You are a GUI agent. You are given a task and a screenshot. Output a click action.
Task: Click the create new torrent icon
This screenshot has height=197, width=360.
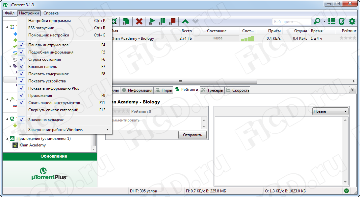[x=126, y=22]
